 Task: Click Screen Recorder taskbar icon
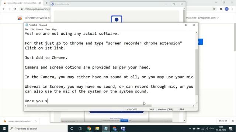(123, 129)
